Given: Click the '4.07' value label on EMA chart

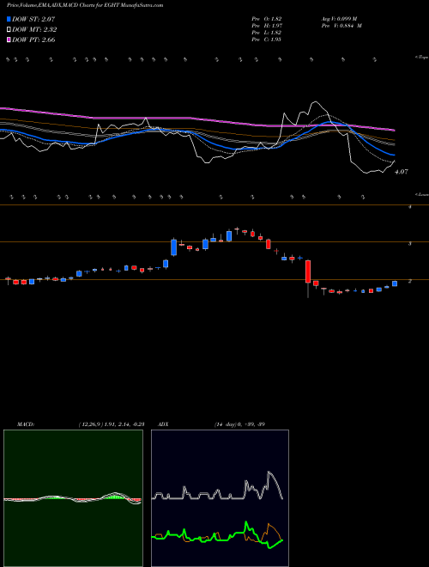Looking at the screenshot, I should (402, 172).
